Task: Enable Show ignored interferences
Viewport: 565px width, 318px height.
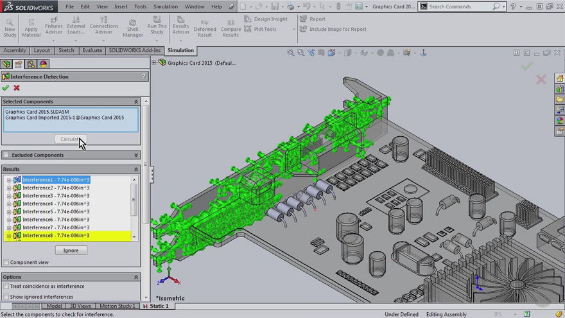Action: click(x=6, y=297)
